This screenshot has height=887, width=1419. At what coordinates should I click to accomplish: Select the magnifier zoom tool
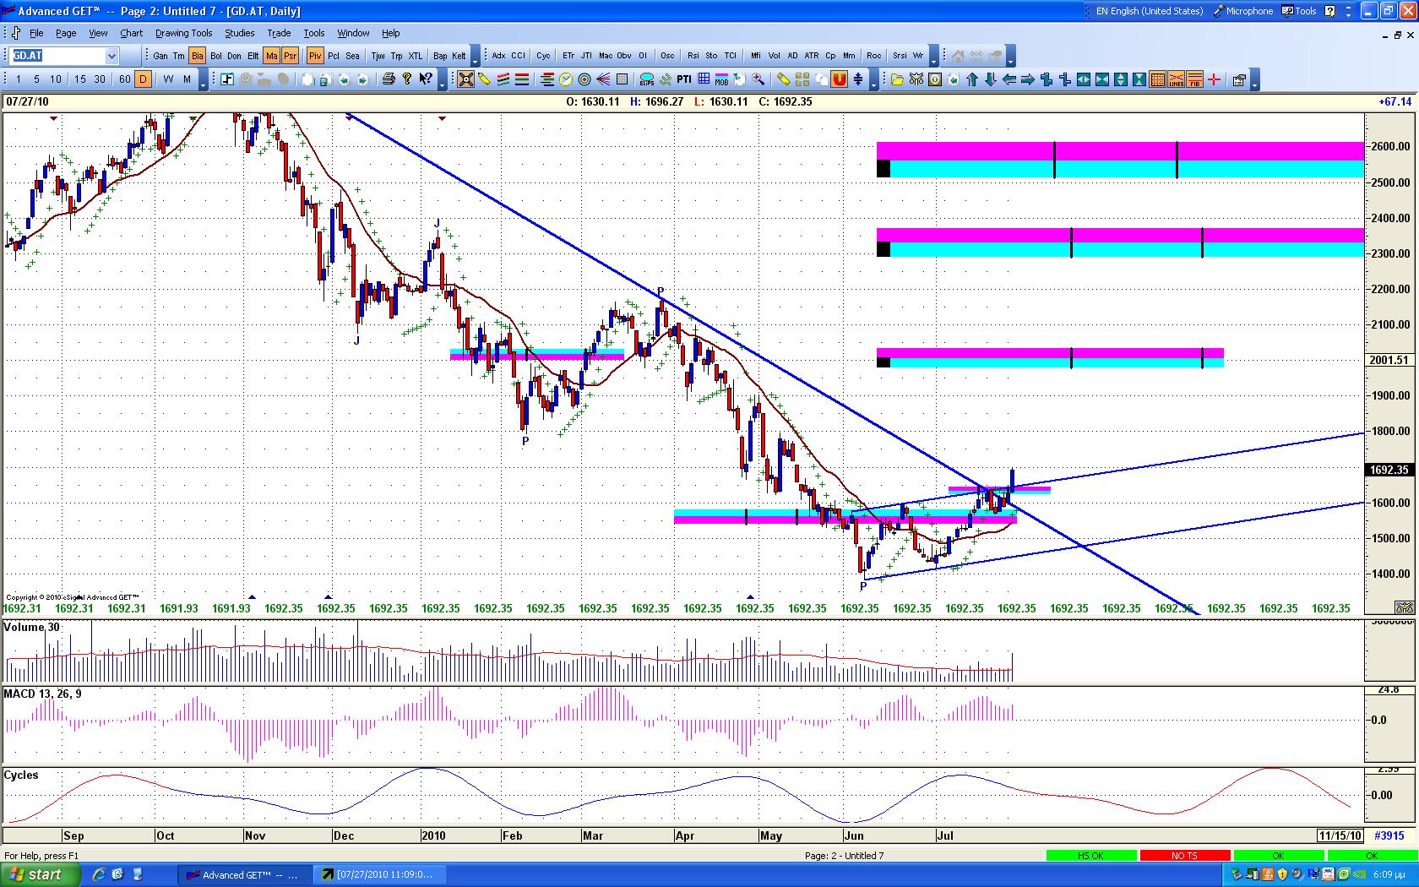pyautogui.click(x=758, y=79)
